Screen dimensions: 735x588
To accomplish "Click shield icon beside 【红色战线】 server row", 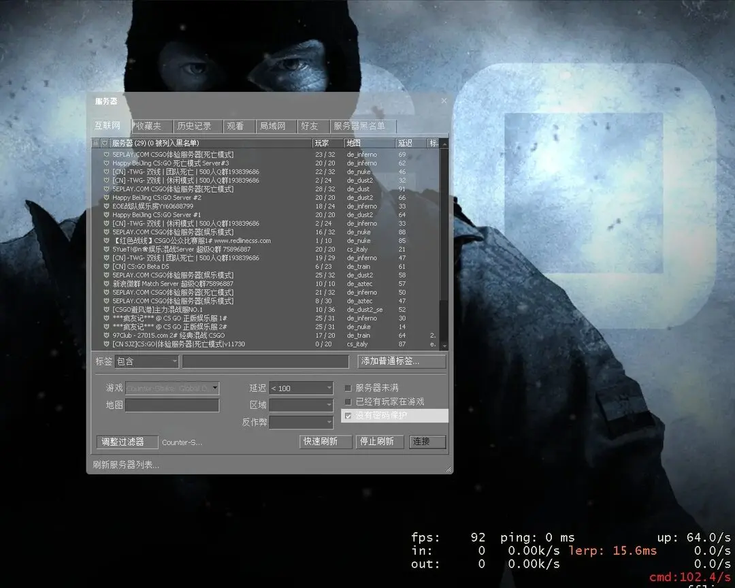I will [x=106, y=241].
